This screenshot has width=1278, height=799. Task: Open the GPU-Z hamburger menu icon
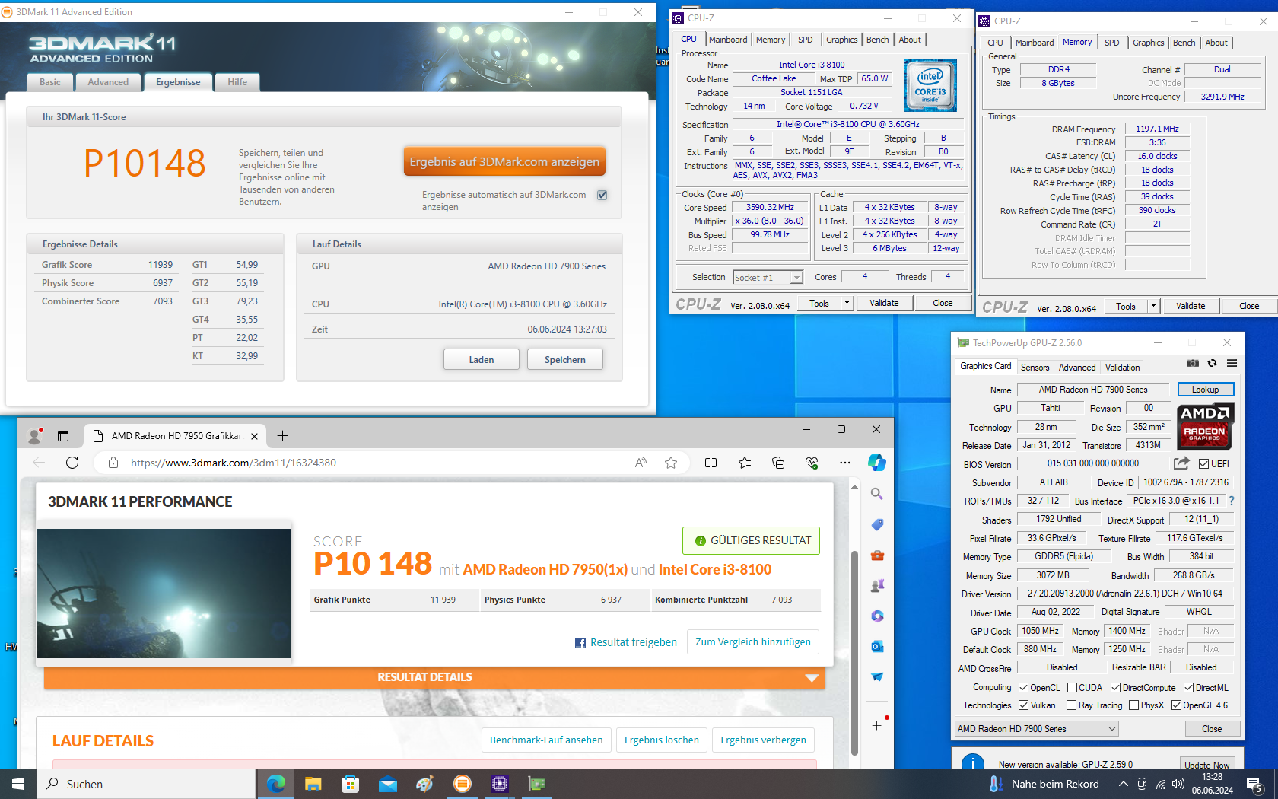coord(1232,364)
